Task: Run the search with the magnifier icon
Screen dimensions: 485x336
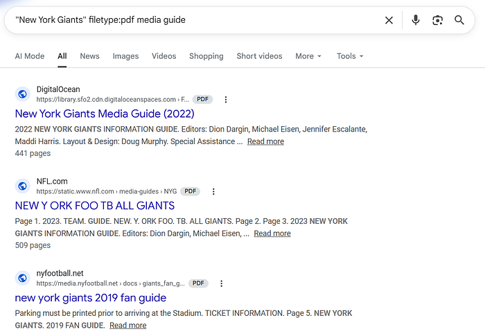Action: point(459,20)
